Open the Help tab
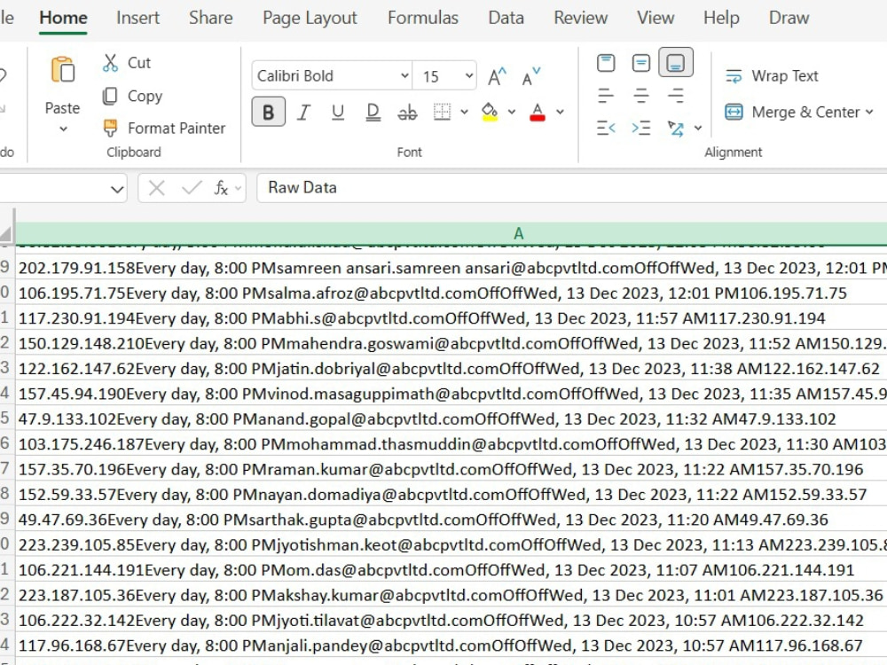 [x=721, y=18]
